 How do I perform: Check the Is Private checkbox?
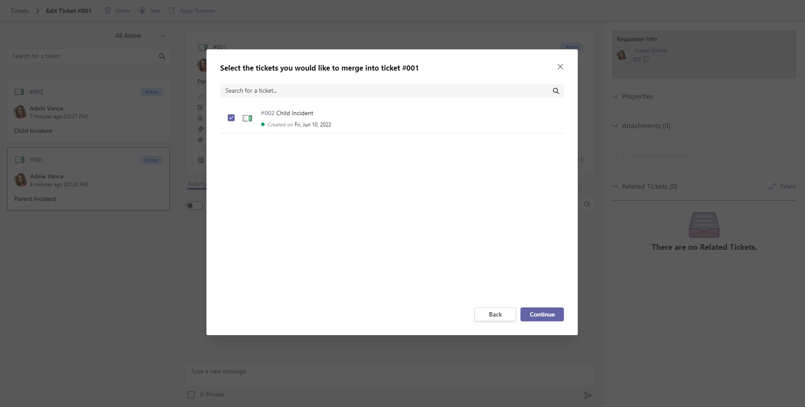191,395
